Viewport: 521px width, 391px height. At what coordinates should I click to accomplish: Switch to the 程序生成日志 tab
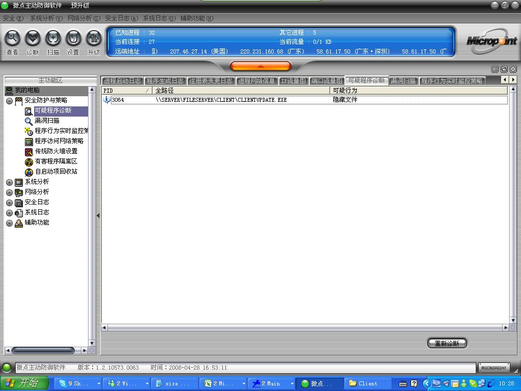165,81
